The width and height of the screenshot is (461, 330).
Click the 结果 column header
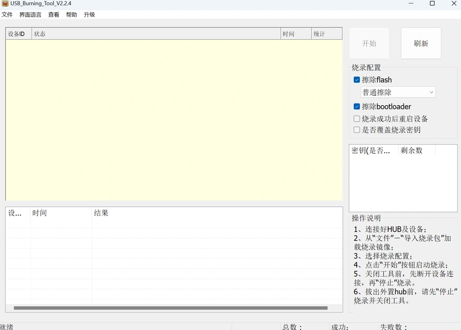click(x=217, y=213)
